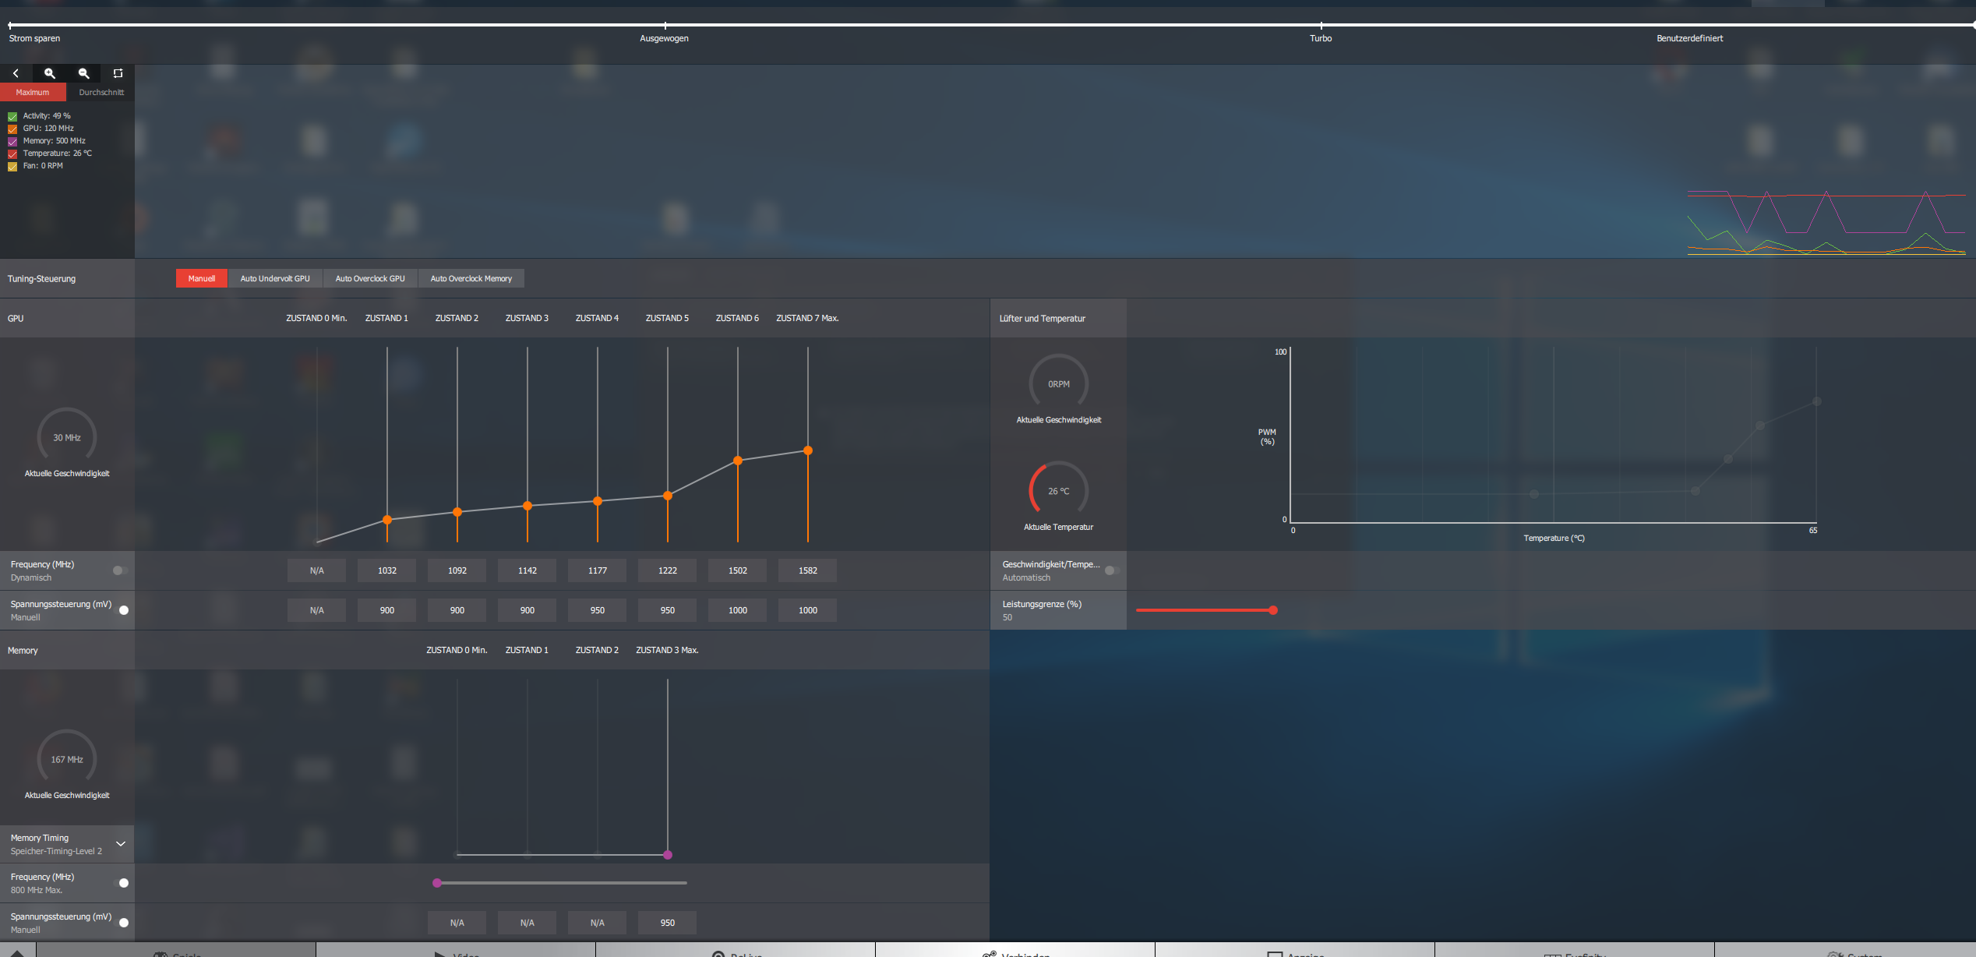Uncheck the red Temperature checkbox
Viewport: 1976px width, 957px height.
[x=12, y=154]
